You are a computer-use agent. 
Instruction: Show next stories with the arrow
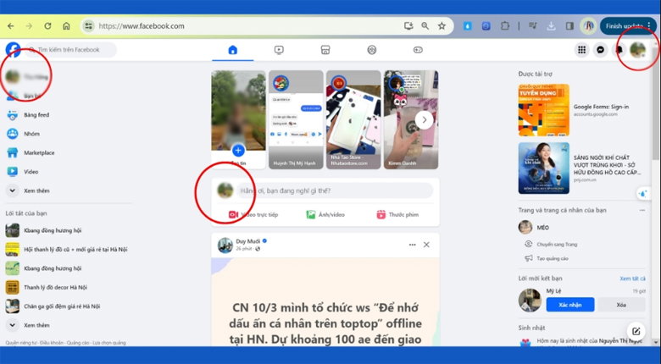tap(424, 120)
